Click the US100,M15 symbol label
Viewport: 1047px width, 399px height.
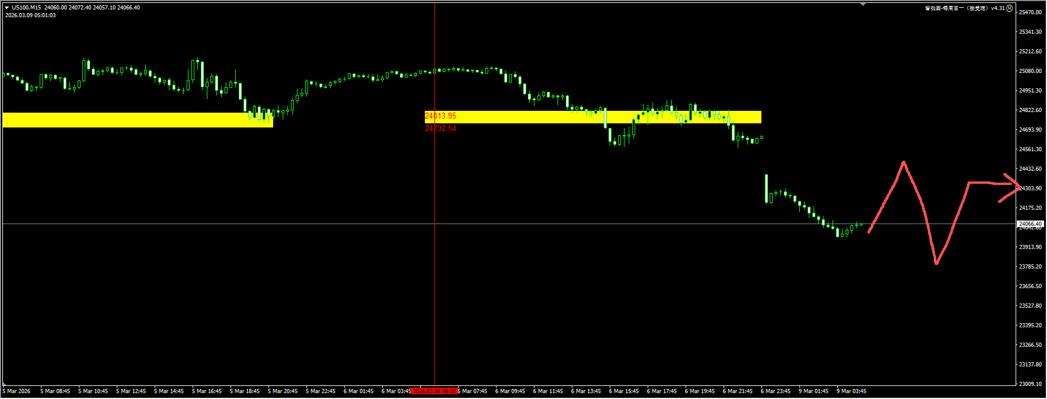(x=26, y=8)
